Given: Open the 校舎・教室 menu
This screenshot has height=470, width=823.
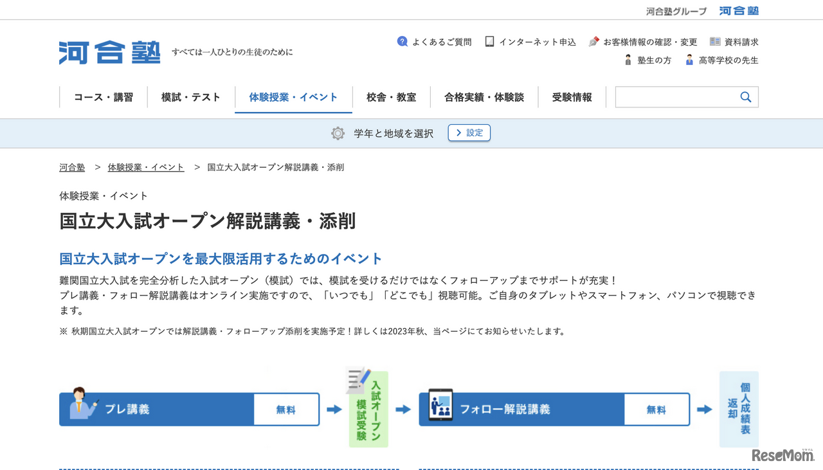Looking at the screenshot, I should 391,97.
